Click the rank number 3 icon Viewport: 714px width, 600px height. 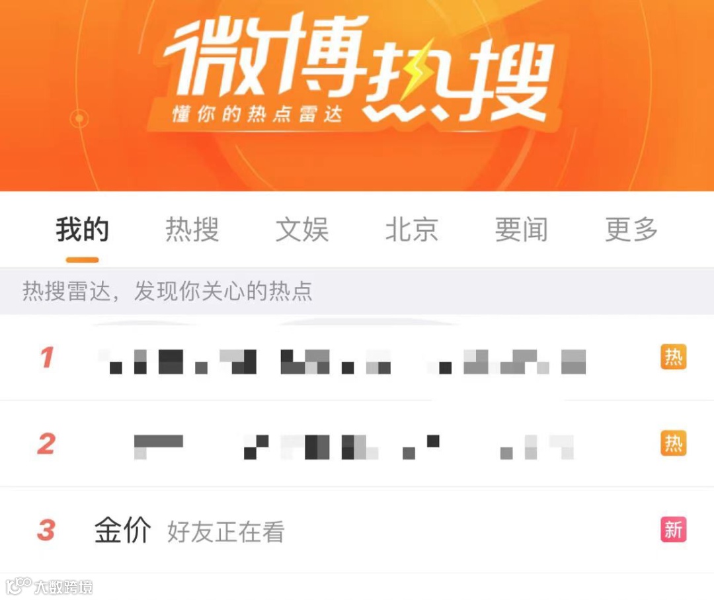[x=46, y=530]
